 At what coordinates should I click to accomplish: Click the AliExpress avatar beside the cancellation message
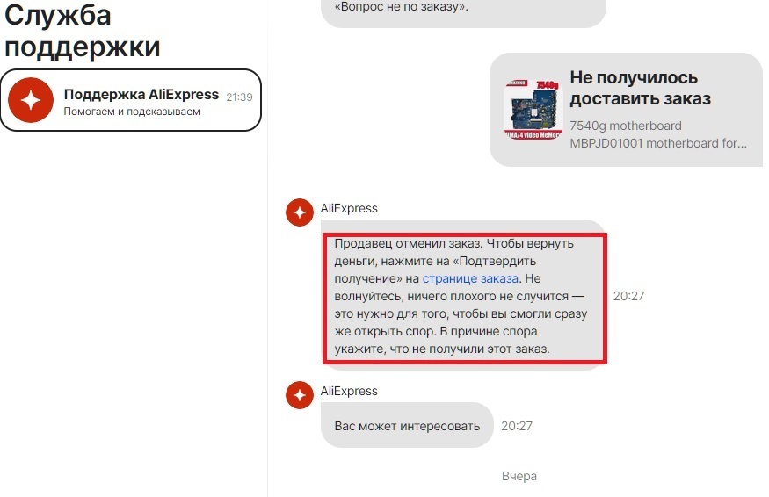tap(300, 212)
